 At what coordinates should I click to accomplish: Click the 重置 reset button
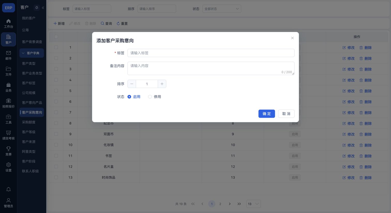(x=122, y=23)
